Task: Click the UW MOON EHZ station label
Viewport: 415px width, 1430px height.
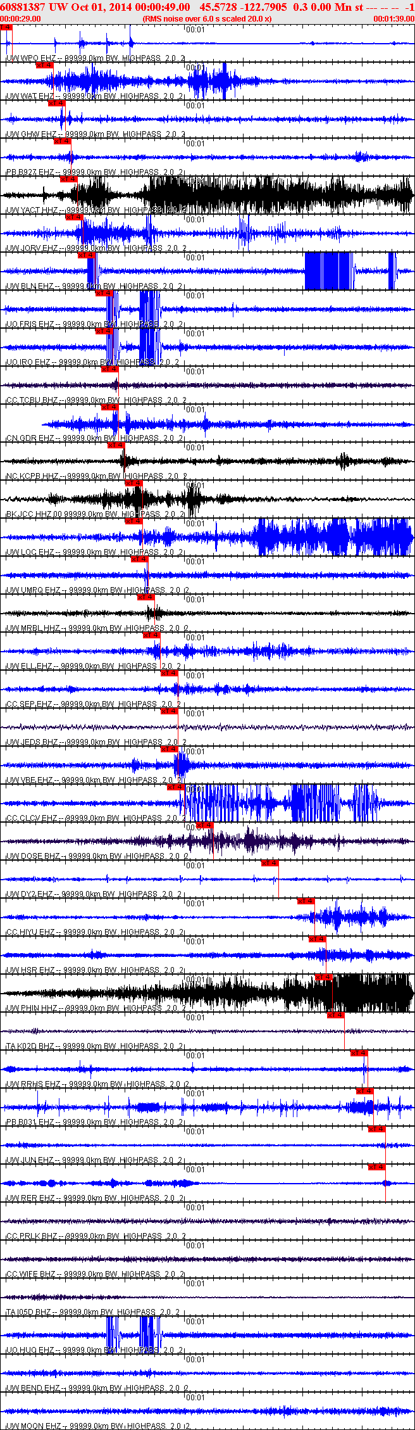Action: click(33, 1426)
